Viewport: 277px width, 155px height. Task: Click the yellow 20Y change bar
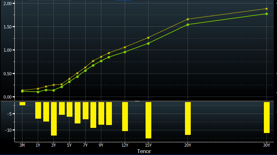point(188,118)
